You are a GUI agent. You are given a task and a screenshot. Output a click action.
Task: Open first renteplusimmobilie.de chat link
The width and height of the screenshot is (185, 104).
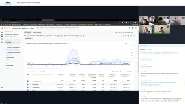[x=146, y=60]
